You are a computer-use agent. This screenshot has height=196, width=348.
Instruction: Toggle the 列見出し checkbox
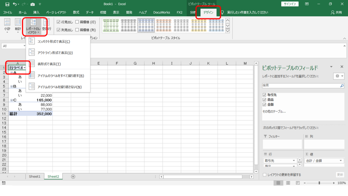click(58, 30)
